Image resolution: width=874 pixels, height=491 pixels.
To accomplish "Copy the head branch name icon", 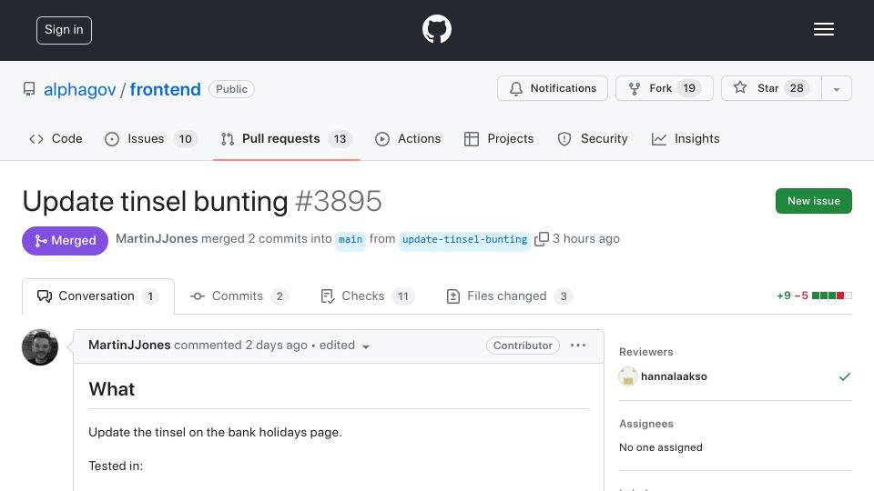I will pyautogui.click(x=541, y=239).
